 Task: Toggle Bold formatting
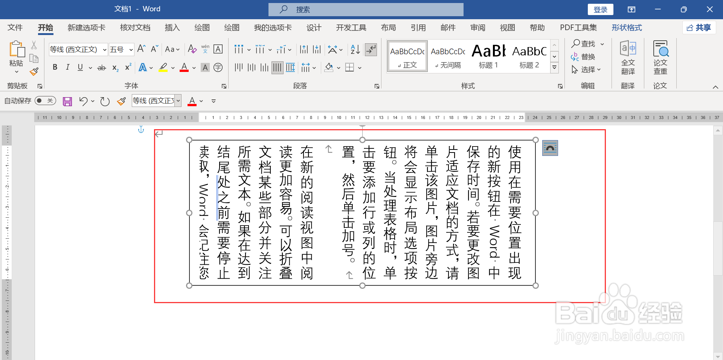coord(55,67)
